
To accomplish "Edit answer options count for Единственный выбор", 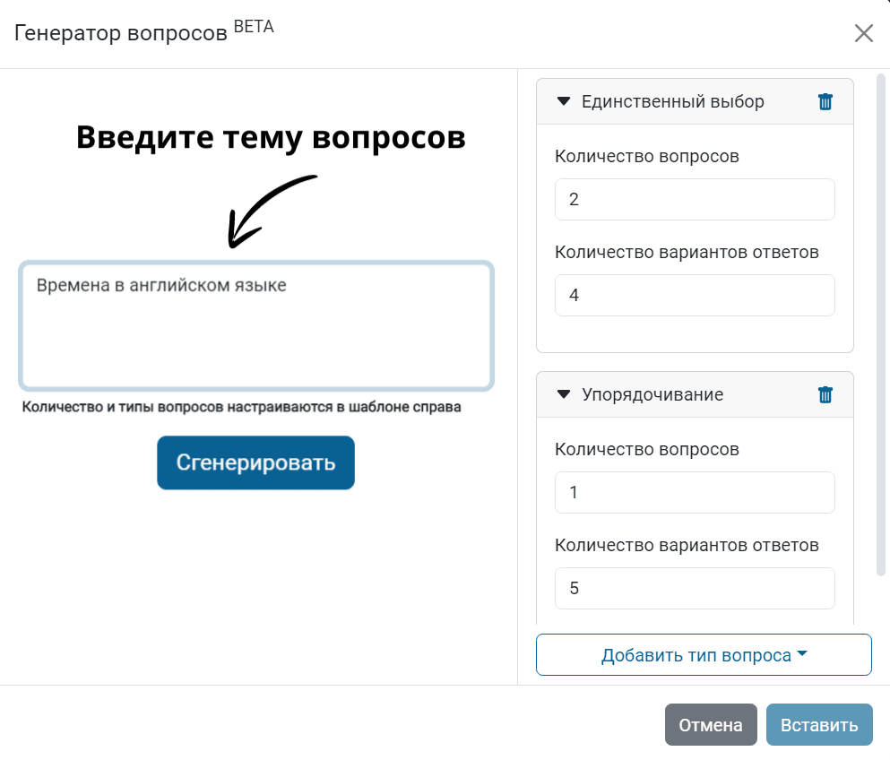I will point(695,295).
